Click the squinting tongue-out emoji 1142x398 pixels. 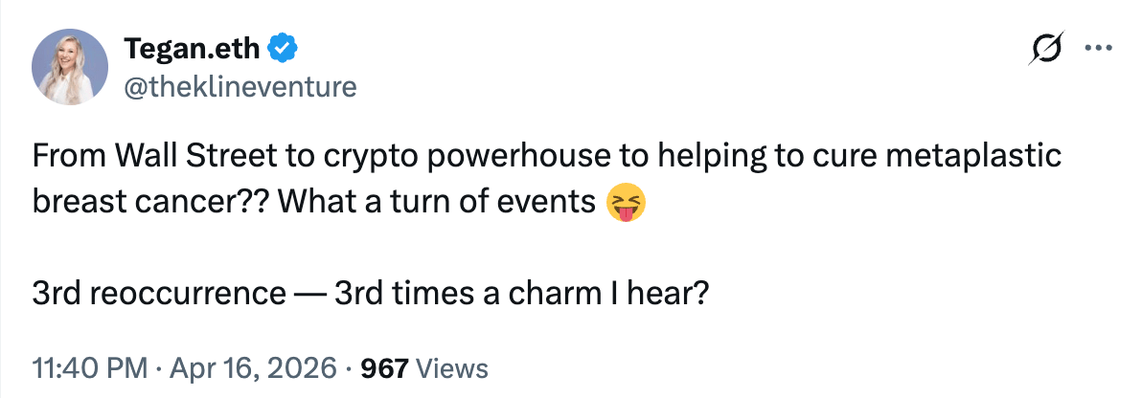(x=626, y=202)
